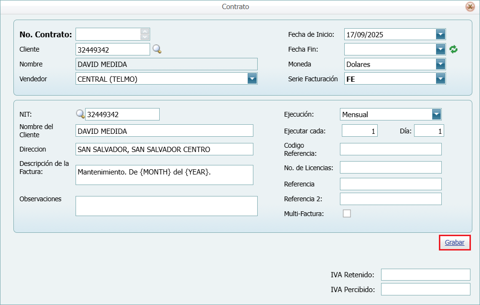Viewport: 480px width, 305px height.
Task: Expand the Serie Facturación dropdown
Action: click(440, 79)
